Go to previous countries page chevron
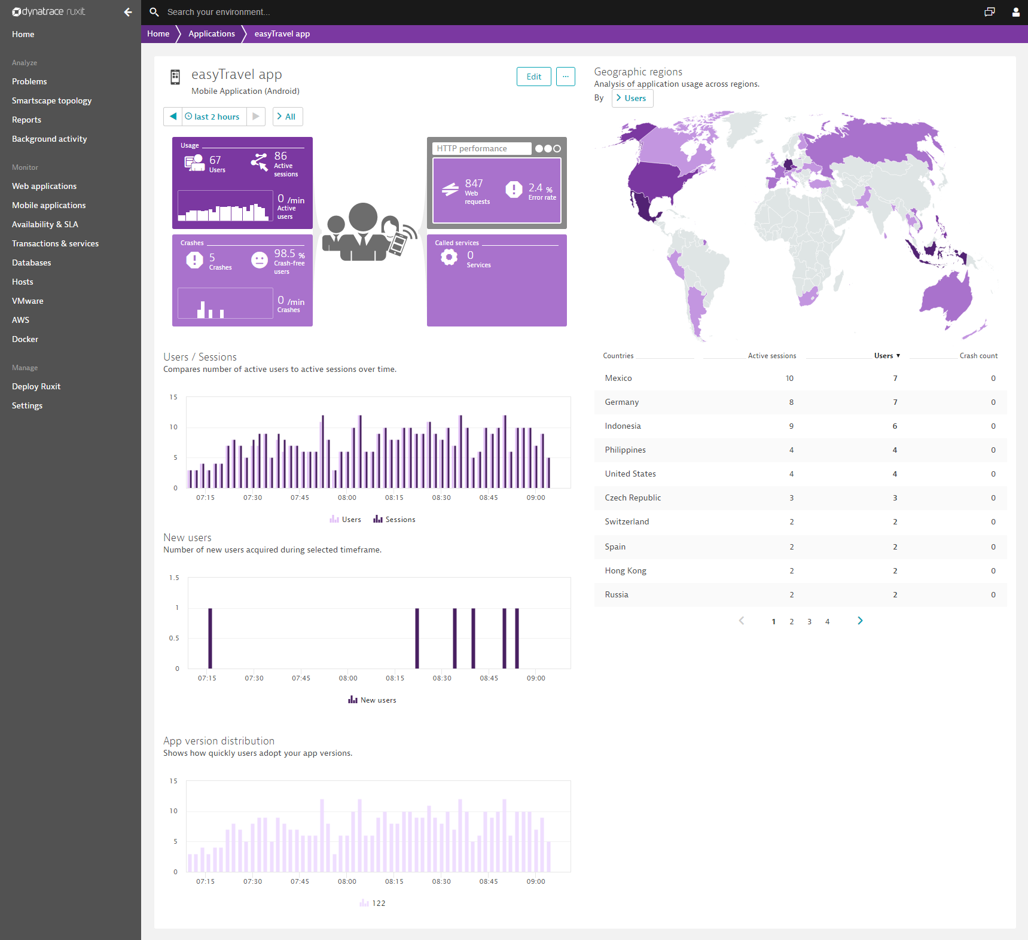The image size is (1028, 940). [x=742, y=621]
